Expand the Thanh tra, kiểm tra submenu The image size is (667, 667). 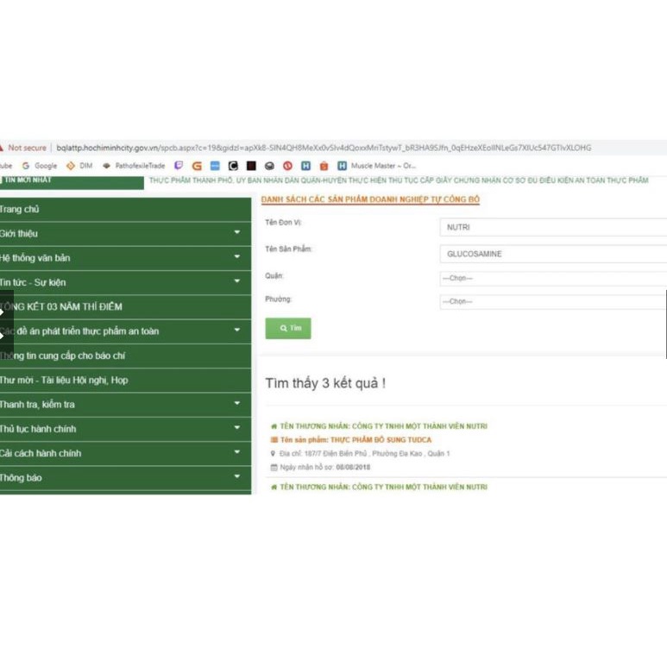pyautogui.click(x=236, y=404)
